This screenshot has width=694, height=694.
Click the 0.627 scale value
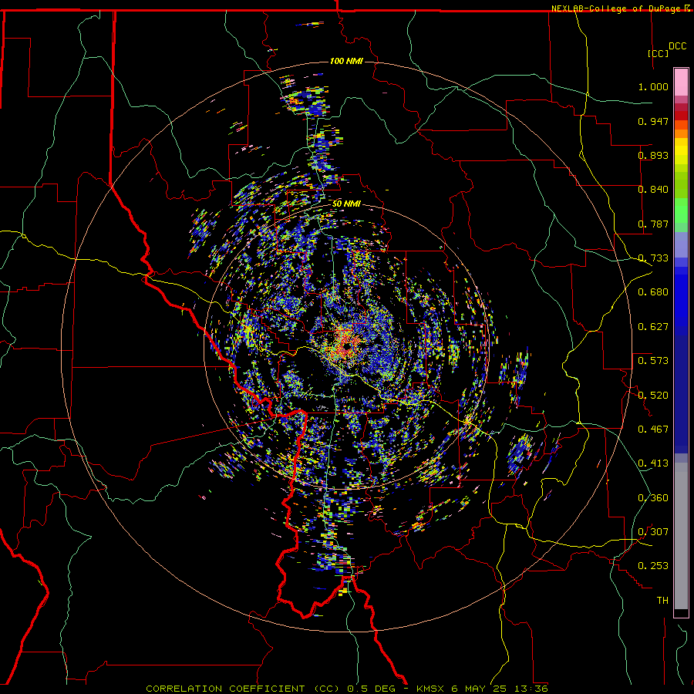pos(653,327)
